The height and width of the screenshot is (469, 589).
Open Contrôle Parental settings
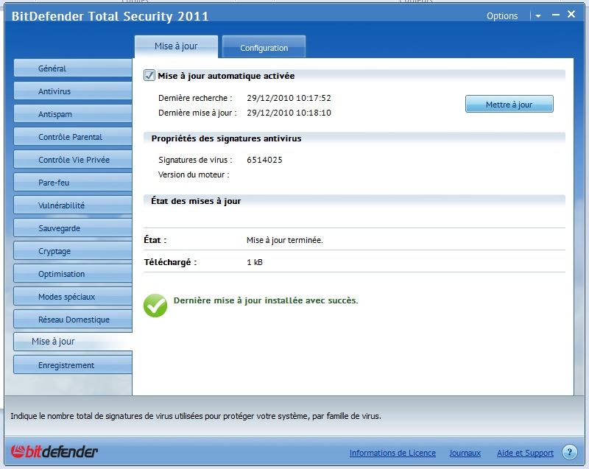click(x=73, y=137)
